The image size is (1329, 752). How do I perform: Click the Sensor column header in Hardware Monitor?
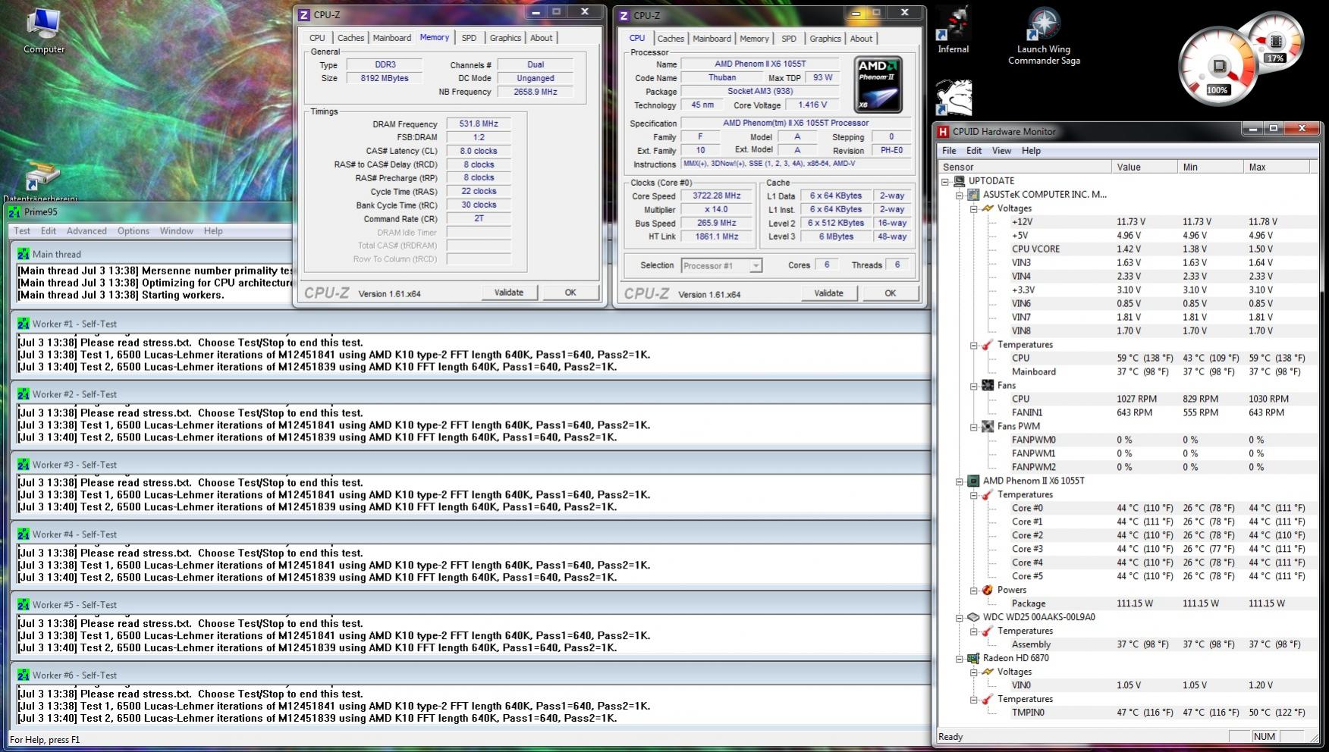[x=1026, y=167]
